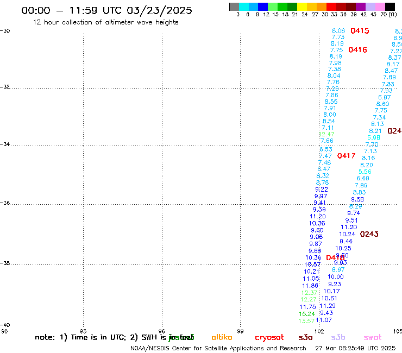This screenshot has width=402, height=353.
Task: Click the latitude axis label -34
Action: (x=5, y=144)
